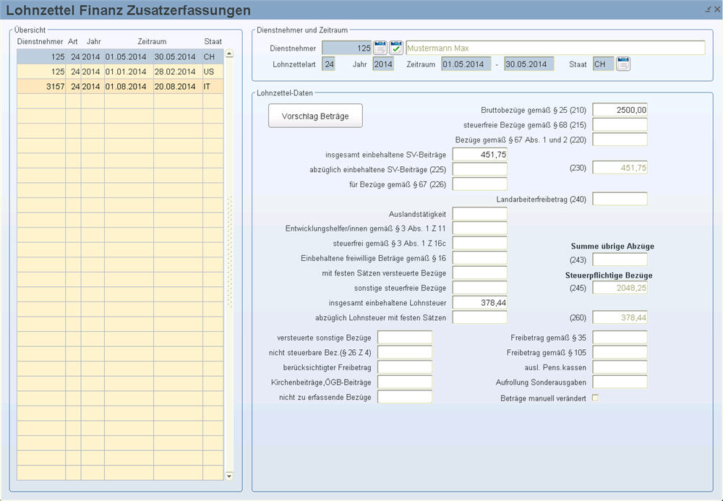723x501 pixels.
Task: Click the 'Zeitraum' column header in Übersicht
Action: pyautogui.click(x=152, y=41)
